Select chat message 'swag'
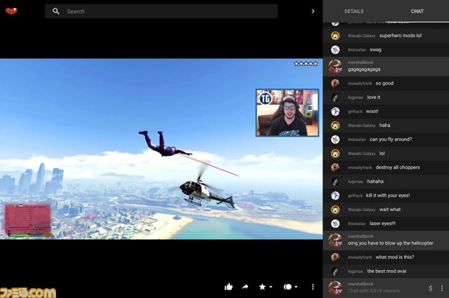This screenshot has height=298, width=449. click(375, 50)
